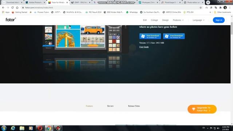Click the address bar showing fotor.com
The height and width of the screenshot is (131, 233).
110,8
